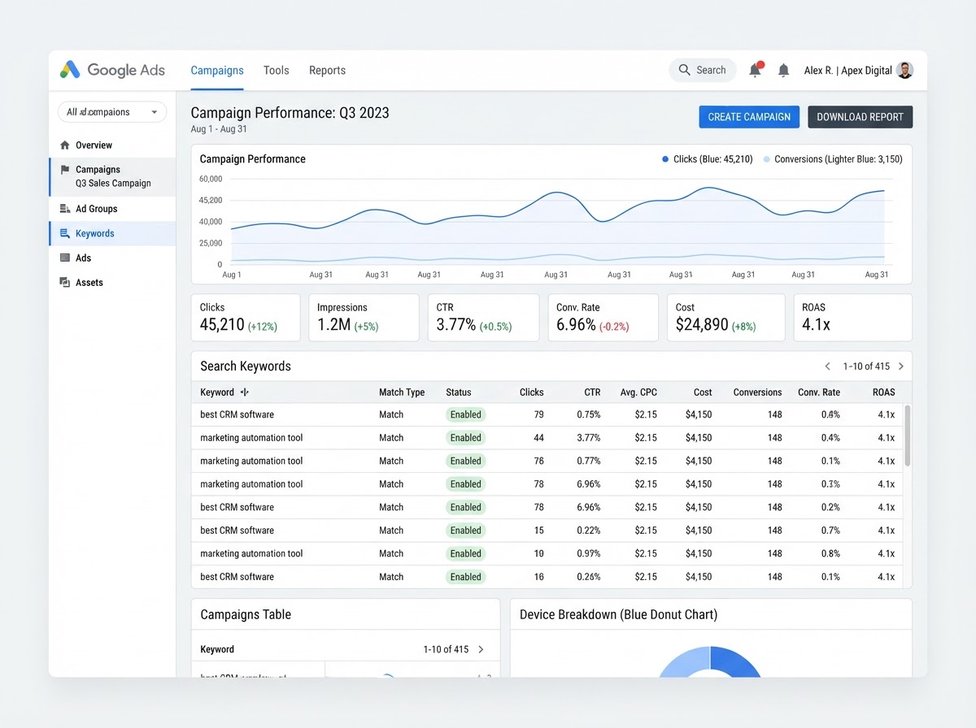
Task: Open notifications bell with red dot
Action: pos(756,70)
